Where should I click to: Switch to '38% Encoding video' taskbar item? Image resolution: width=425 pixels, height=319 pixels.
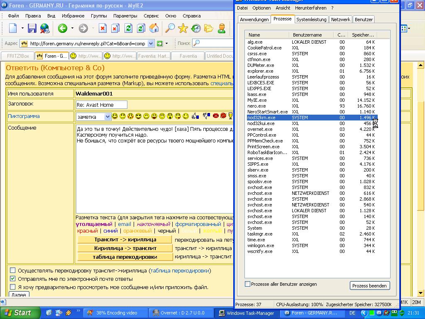pyautogui.click(x=117, y=313)
